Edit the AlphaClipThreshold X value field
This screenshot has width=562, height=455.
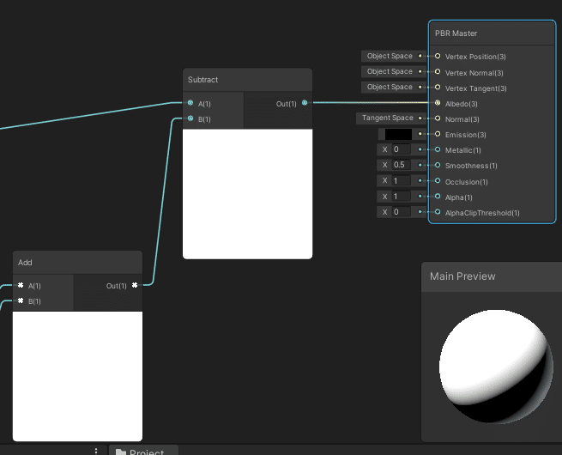(401, 212)
